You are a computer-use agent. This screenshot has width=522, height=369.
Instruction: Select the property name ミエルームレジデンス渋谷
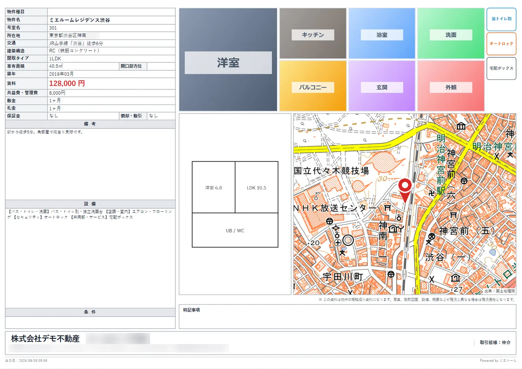80,20
